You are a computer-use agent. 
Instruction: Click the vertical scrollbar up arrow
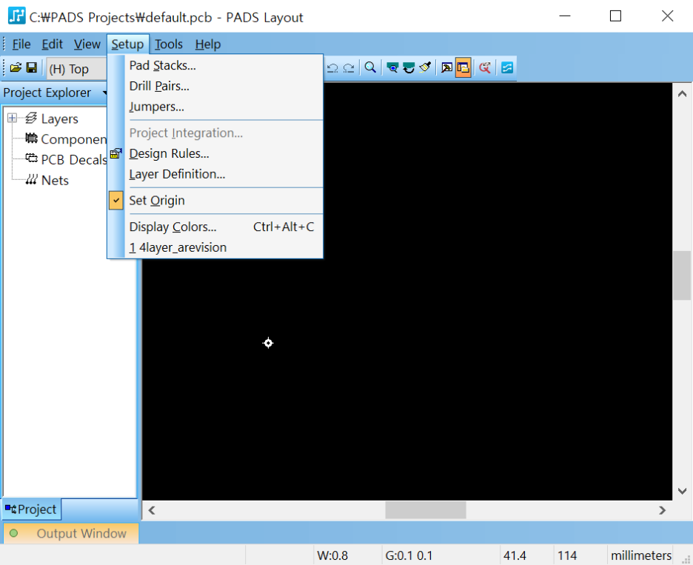(x=682, y=93)
